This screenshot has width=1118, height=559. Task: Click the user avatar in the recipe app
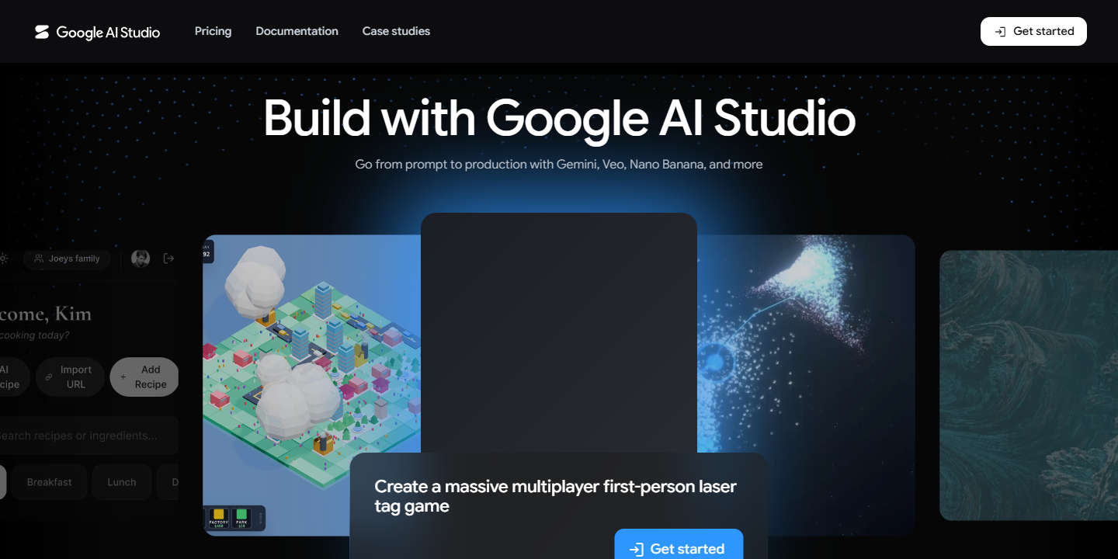(141, 259)
